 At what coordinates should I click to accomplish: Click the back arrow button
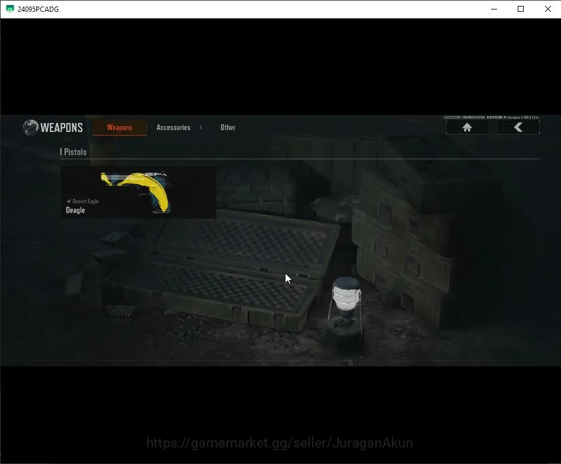point(518,127)
